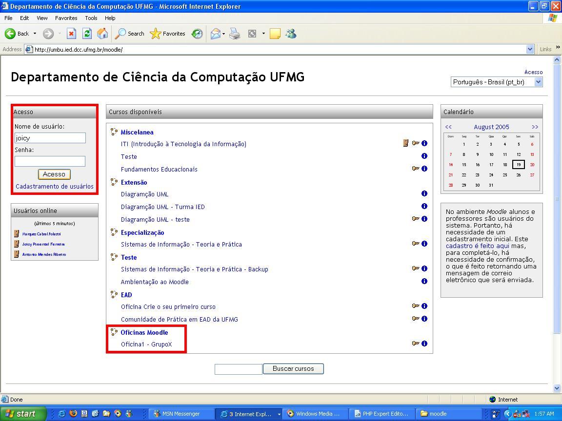The image size is (562, 421).
Task: Click key icon beside Fundamentos Educacionais
Action: coord(416,169)
